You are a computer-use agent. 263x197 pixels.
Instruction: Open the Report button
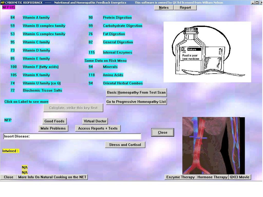(x=185, y=7)
